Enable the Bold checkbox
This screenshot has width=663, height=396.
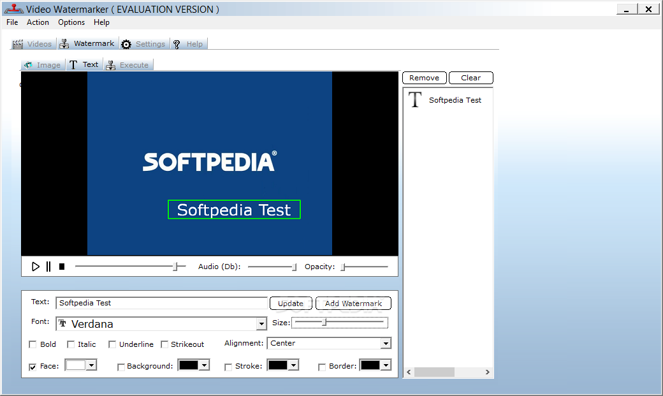[33, 344]
